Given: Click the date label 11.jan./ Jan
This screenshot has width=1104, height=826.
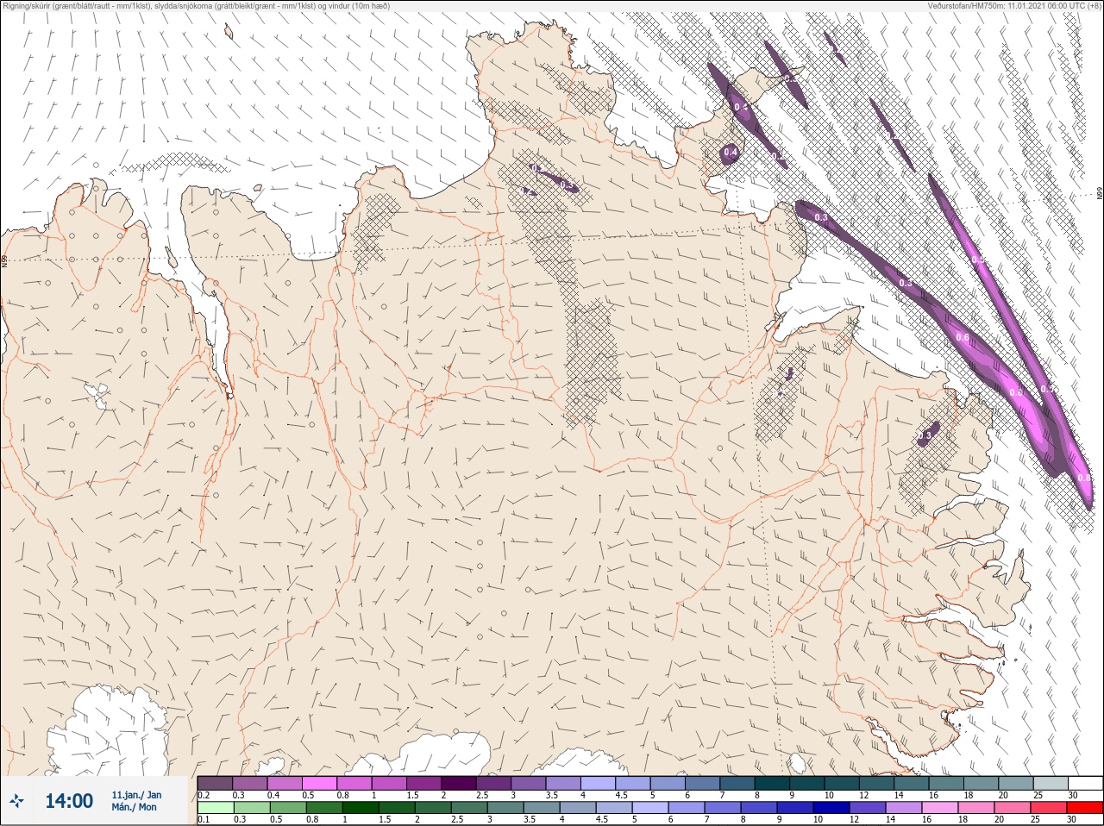Looking at the screenshot, I should click(x=136, y=795).
